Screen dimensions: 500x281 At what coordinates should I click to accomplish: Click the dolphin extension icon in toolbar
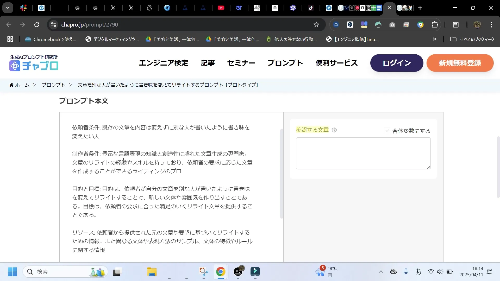click(x=378, y=25)
